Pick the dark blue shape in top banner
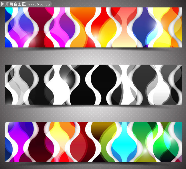Screen dimensions: 186x169 [x=144, y=27]
